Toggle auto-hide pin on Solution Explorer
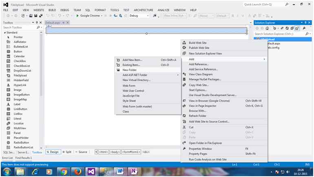This screenshot has height=177, width=314. (x=305, y=22)
